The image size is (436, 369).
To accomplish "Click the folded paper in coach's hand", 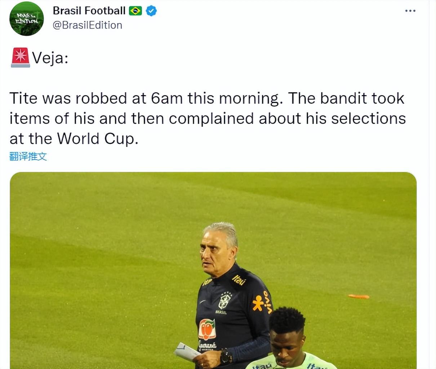I will point(187,352).
